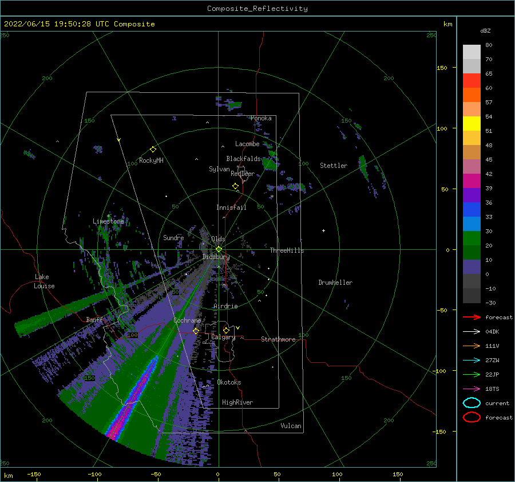
Task: Click the Strathmore town label
Action: coord(278,339)
